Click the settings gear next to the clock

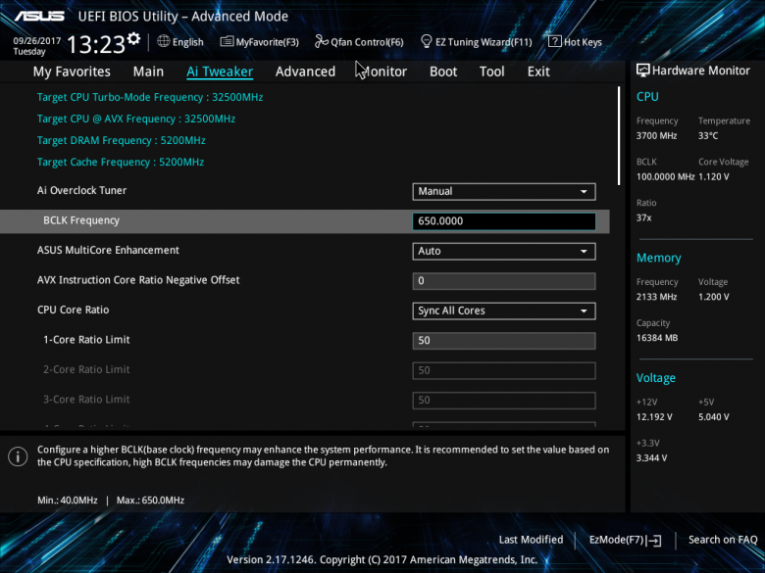(x=133, y=39)
